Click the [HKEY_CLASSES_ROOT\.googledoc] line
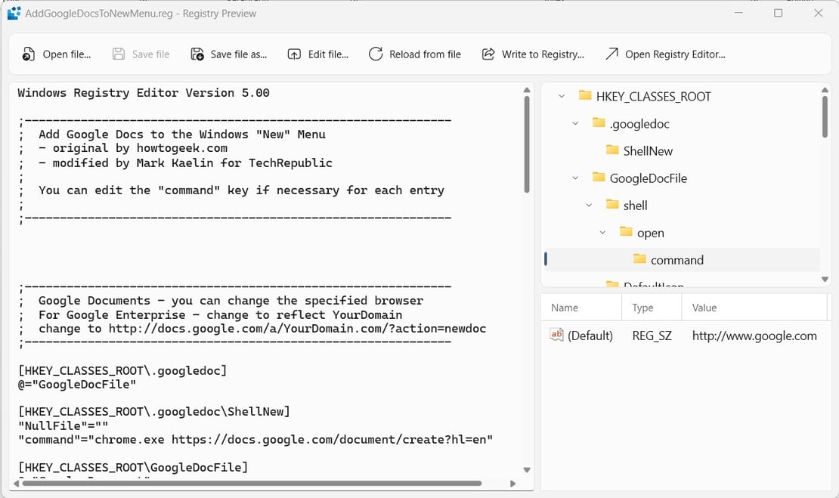Image resolution: width=839 pixels, height=498 pixels. [x=122, y=370]
